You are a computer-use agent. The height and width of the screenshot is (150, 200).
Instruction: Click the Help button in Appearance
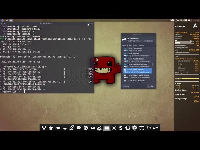pyautogui.click(x=126, y=86)
